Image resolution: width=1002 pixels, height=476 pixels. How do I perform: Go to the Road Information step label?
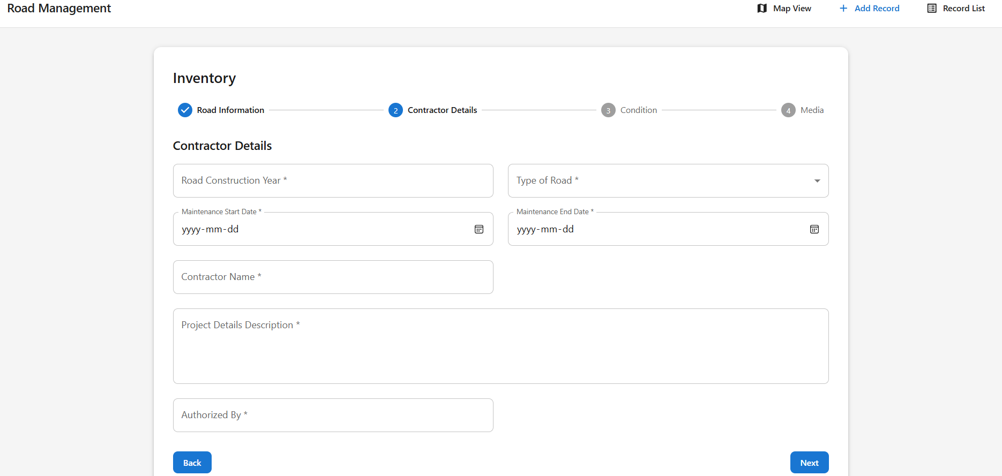tap(230, 110)
